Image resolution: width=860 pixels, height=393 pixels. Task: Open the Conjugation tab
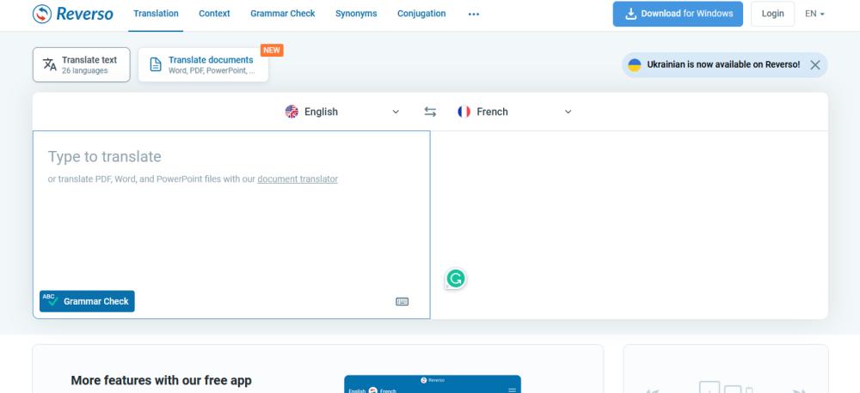click(x=421, y=14)
